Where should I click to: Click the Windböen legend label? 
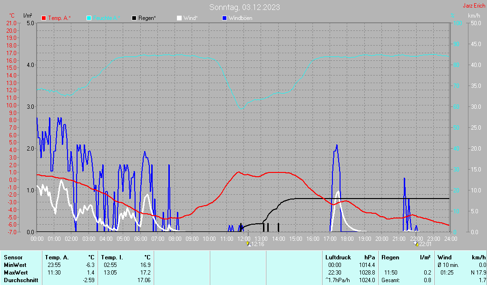(240, 18)
